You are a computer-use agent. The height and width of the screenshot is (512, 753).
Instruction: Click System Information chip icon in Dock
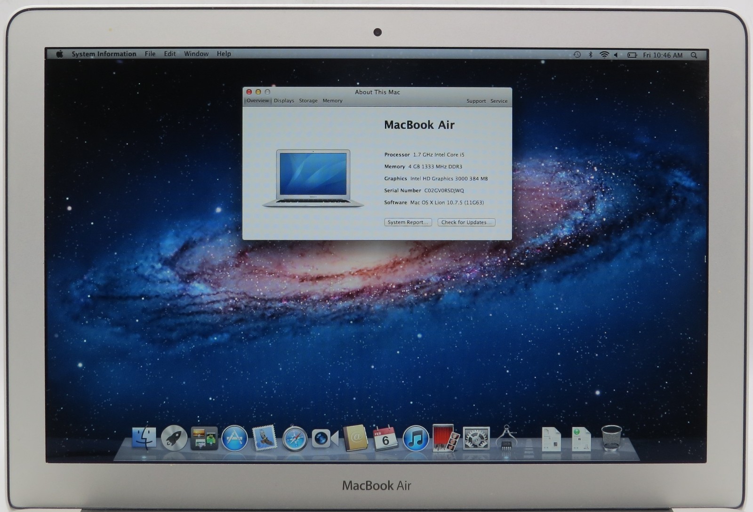(x=506, y=438)
